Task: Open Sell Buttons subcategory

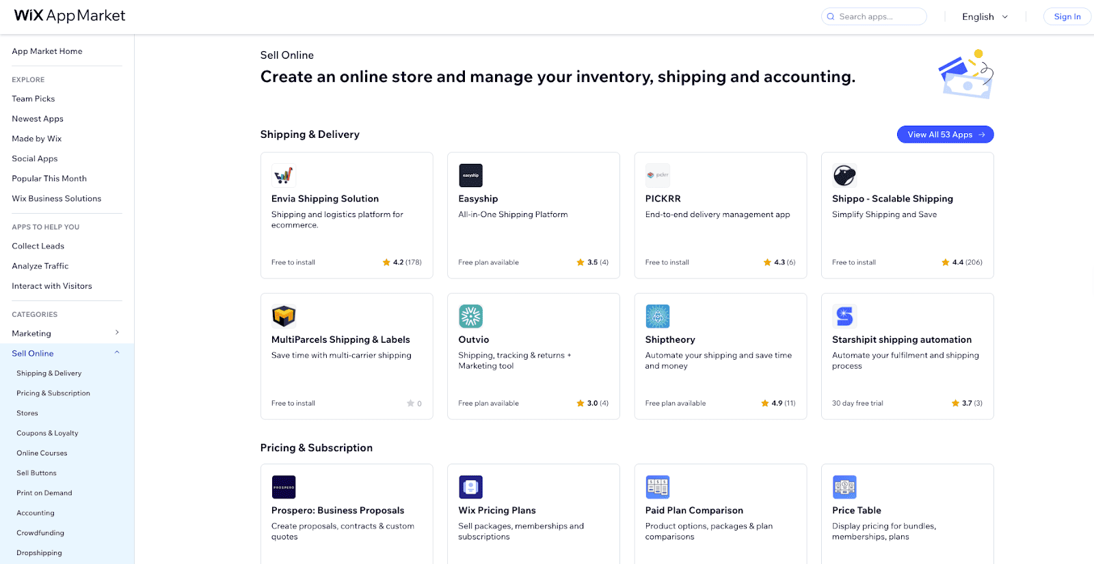Action: pyautogui.click(x=37, y=473)
